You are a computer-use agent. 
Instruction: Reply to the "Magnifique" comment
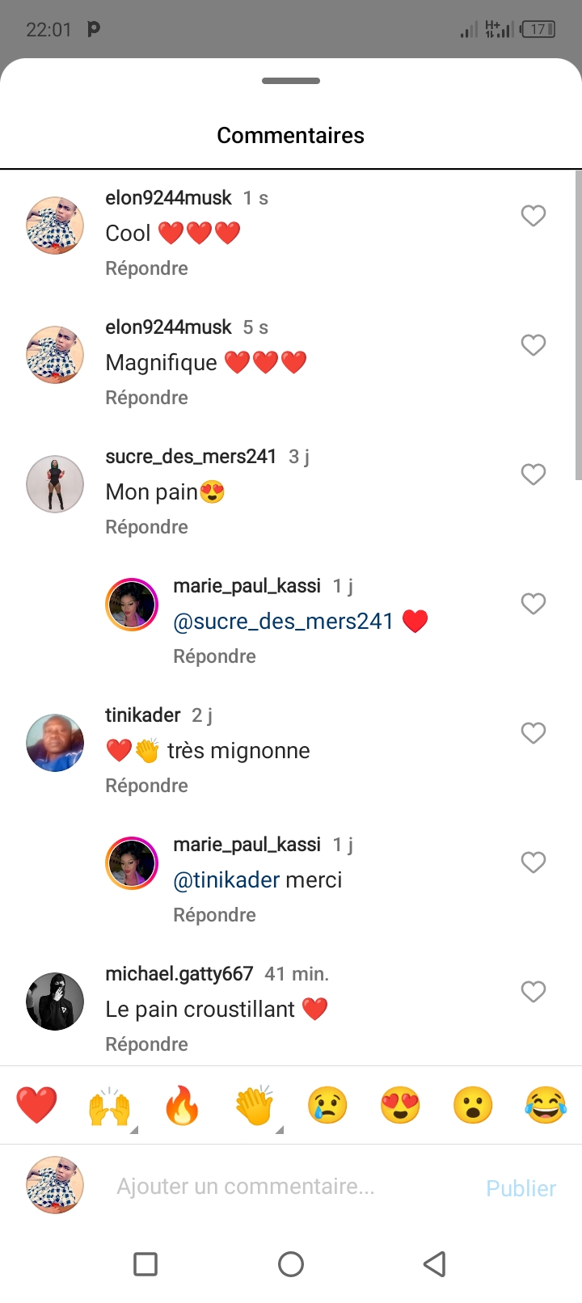click(146, 398)
